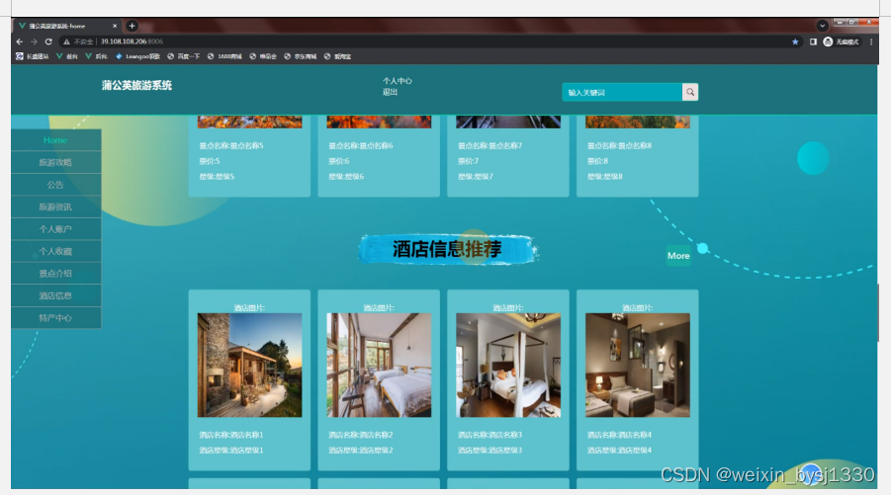891x495 pixels.
Task: Click the browser forward arrow
Action: coord(34,41)
